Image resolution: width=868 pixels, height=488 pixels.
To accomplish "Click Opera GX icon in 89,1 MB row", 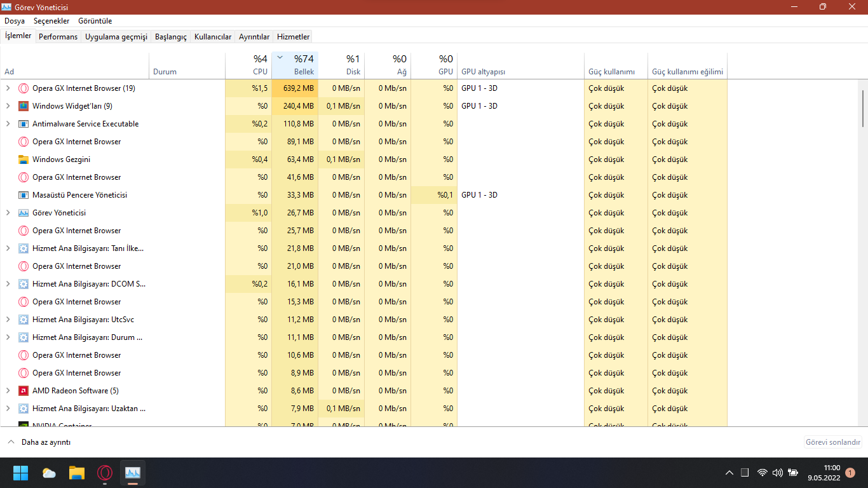I will (x=24, y=142).
